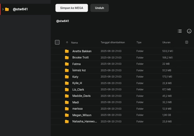Click Anette Bakken folder icon
The height and width of the screenshot is (136, 194).
[x=67, y=51]
